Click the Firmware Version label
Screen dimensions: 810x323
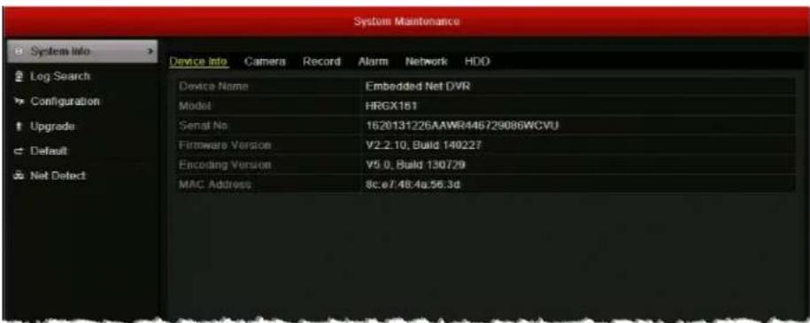pos(225,145)
